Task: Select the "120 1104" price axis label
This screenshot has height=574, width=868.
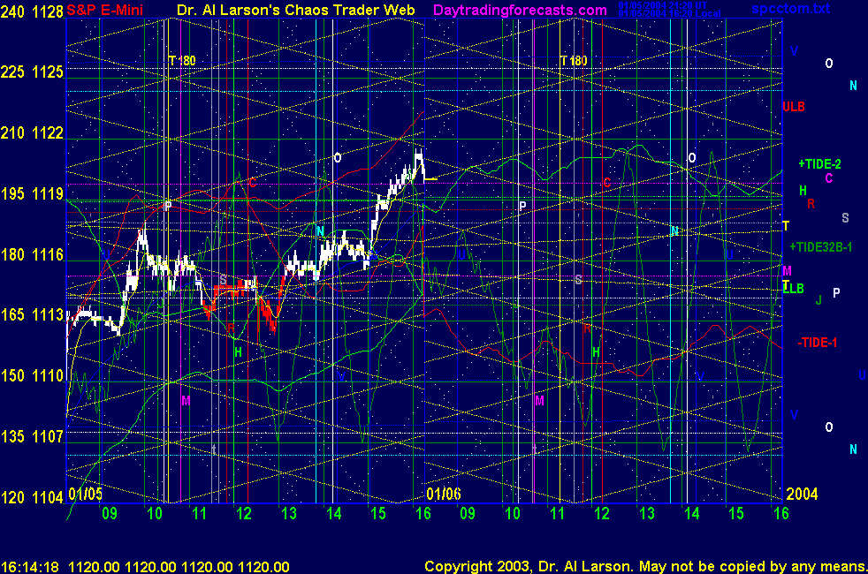Action: pyautogui.click(x=32, y=498)
